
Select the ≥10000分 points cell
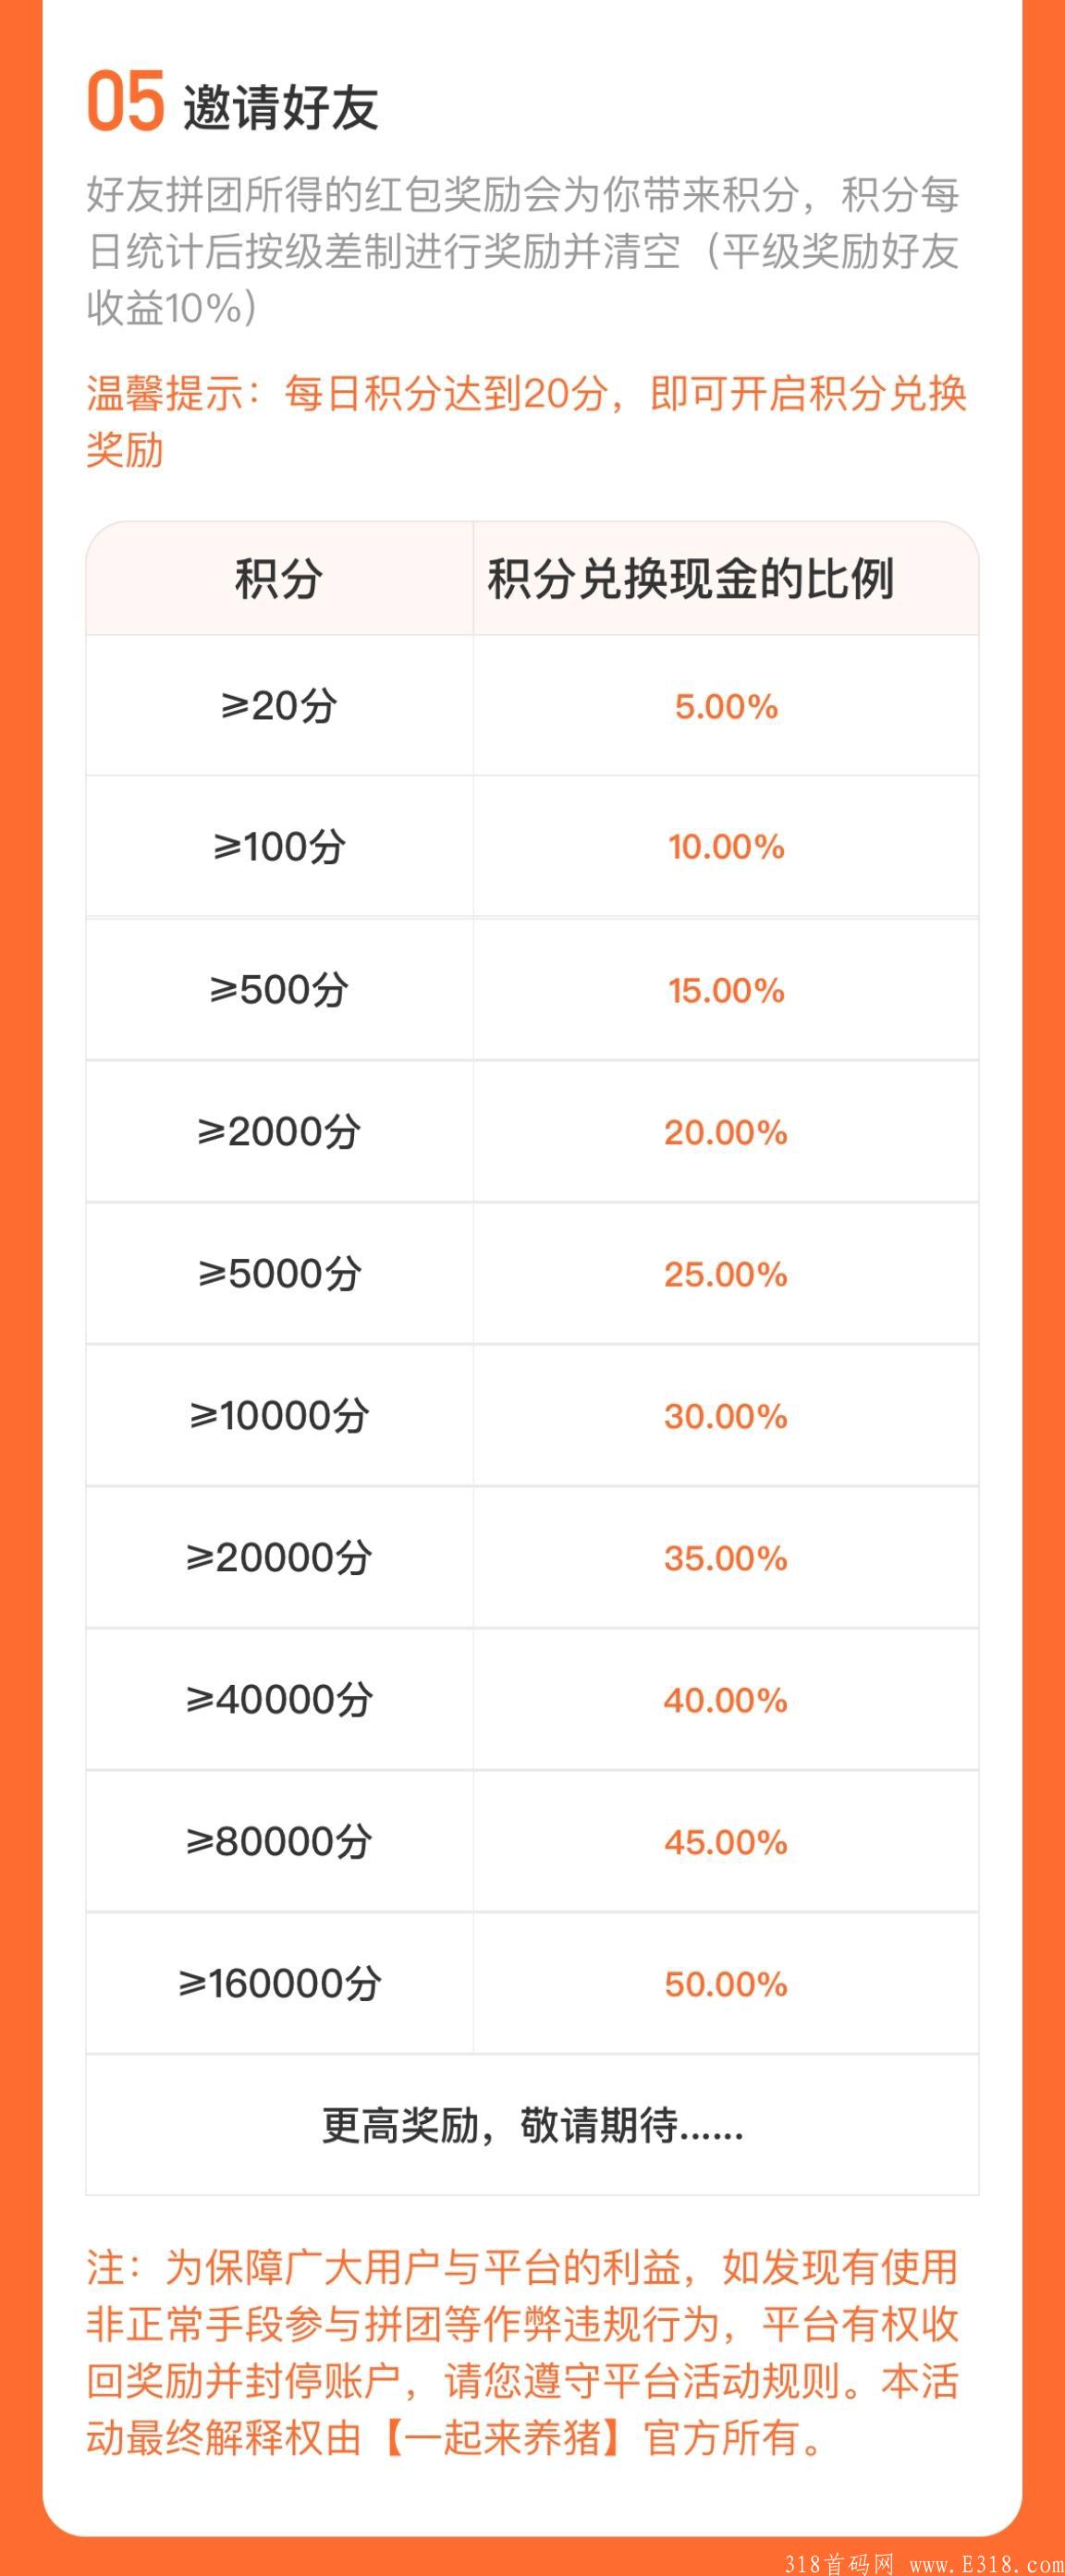coord(279,1416)
